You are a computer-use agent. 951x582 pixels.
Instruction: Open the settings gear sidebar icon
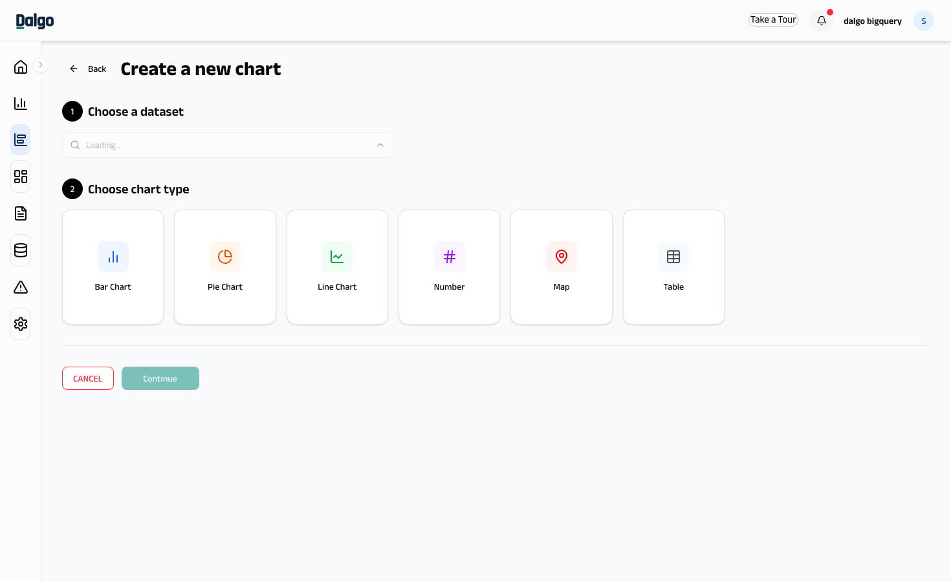[21, 324]
